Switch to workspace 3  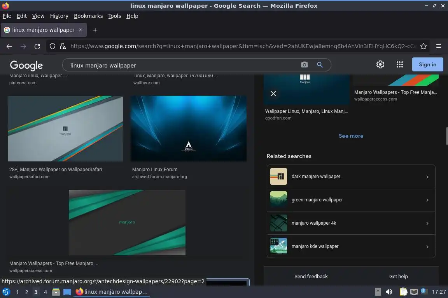coord(36,292)
